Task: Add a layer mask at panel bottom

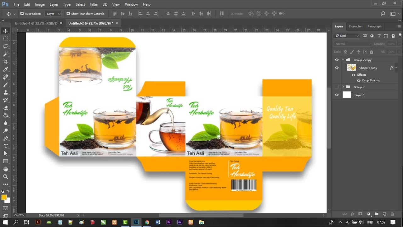Action: [360, 214]
